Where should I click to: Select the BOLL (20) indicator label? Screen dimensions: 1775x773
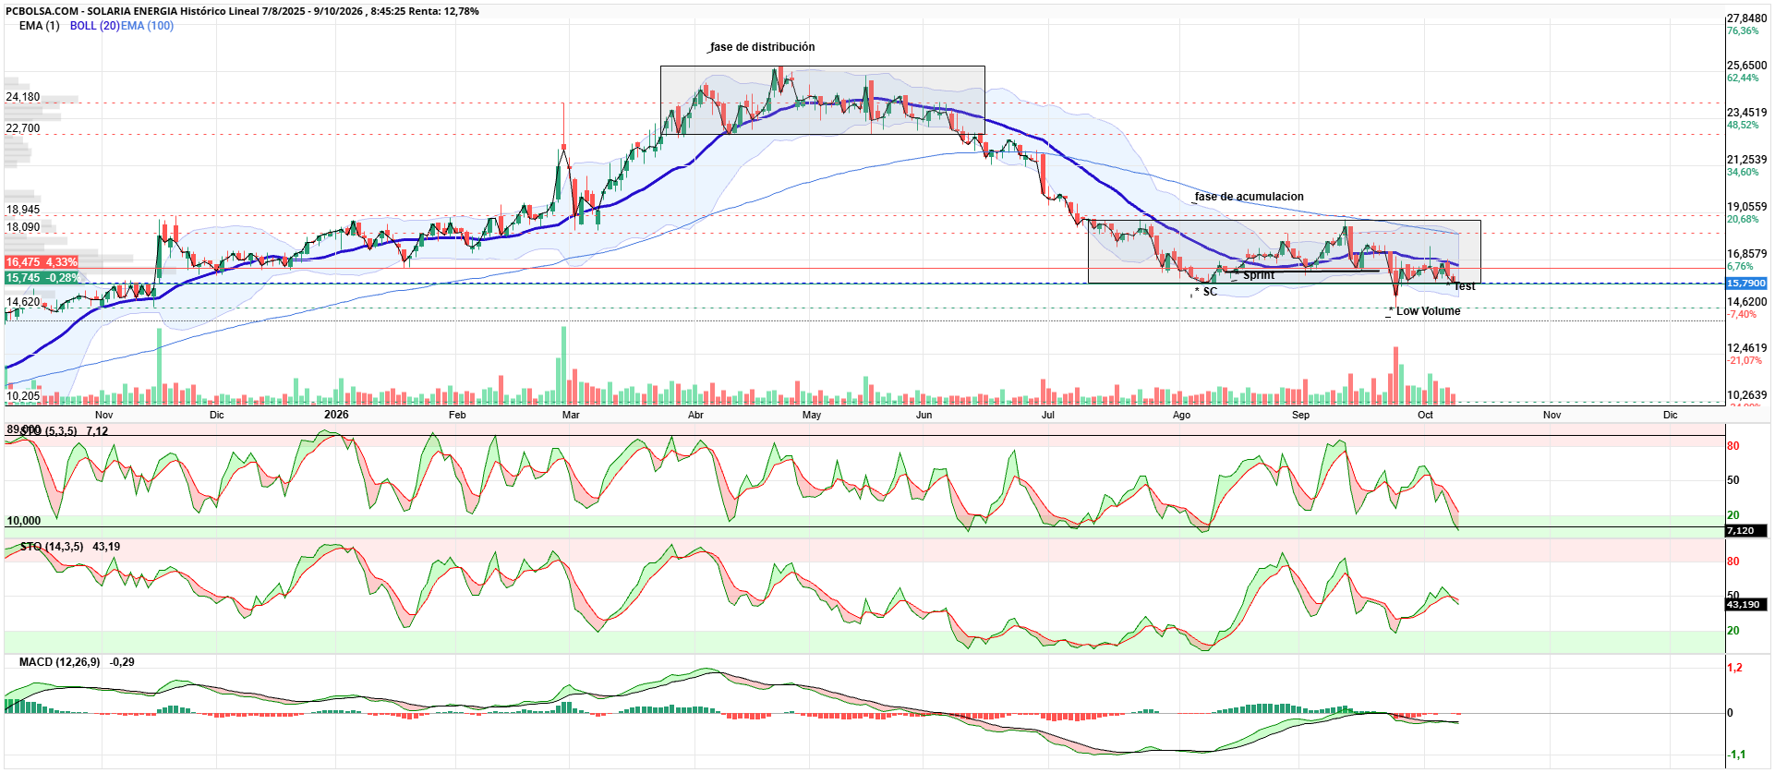pyautogui.click(x=95, y=26)
